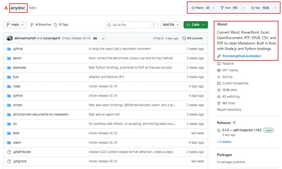Click the commit authors avatar
Screen dimensions: 282x169
(x=9, y=38)
